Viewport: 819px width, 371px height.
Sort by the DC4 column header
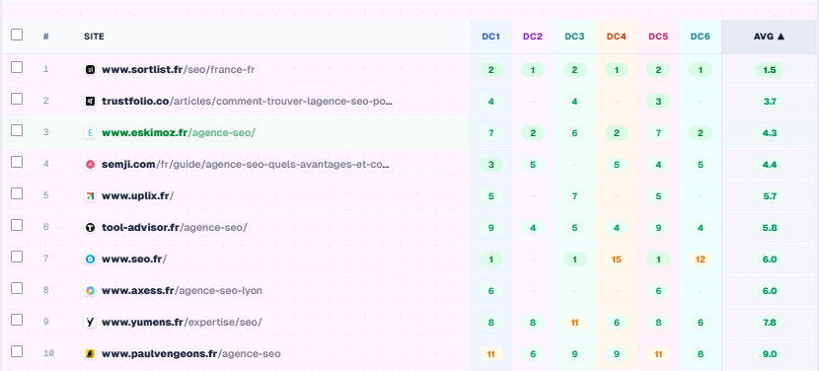click(x=617, y=37)
